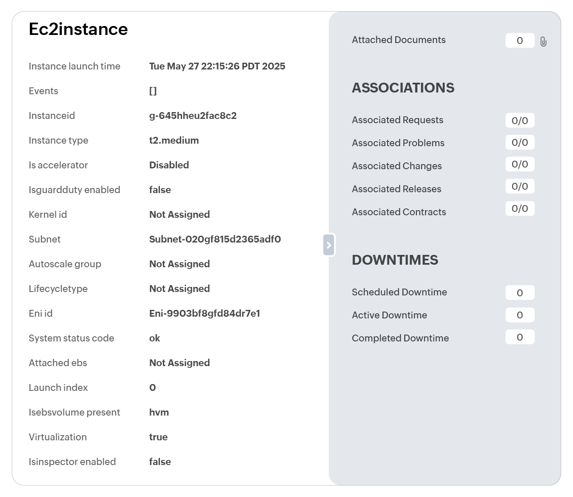Select Virtualization value true

[x=158, y=437]
